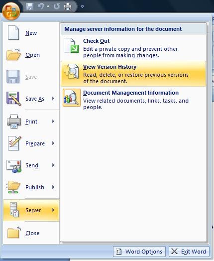
Task: Click the Word Options button
Action: [139, 252]
